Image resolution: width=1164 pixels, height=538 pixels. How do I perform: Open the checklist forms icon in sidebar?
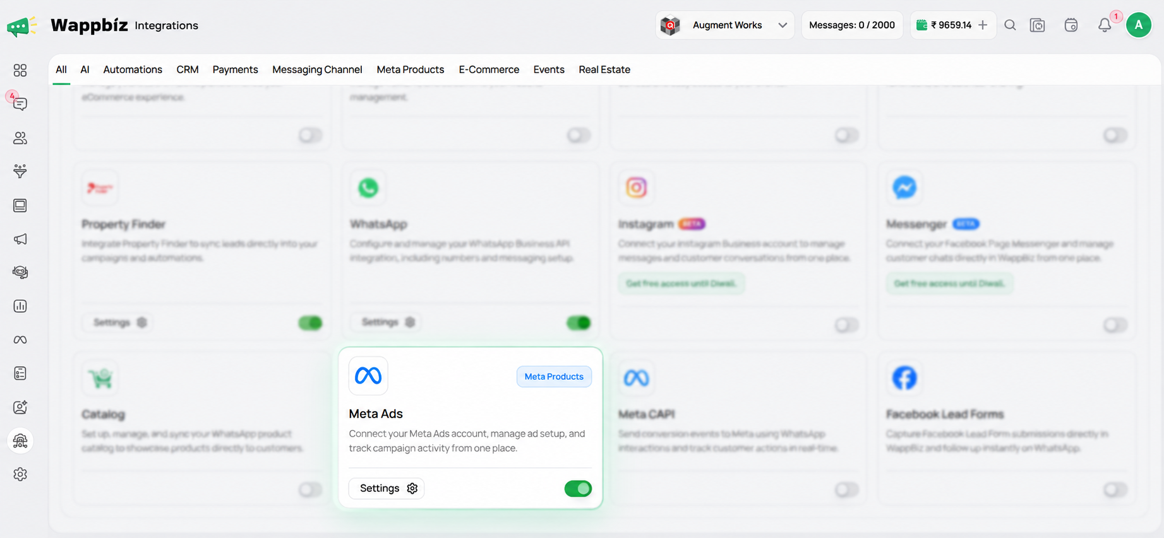[x=20, y=373]
